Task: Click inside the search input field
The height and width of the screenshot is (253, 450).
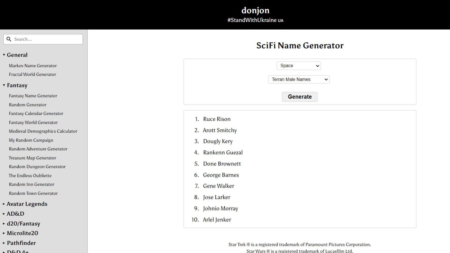Action: 46,39
